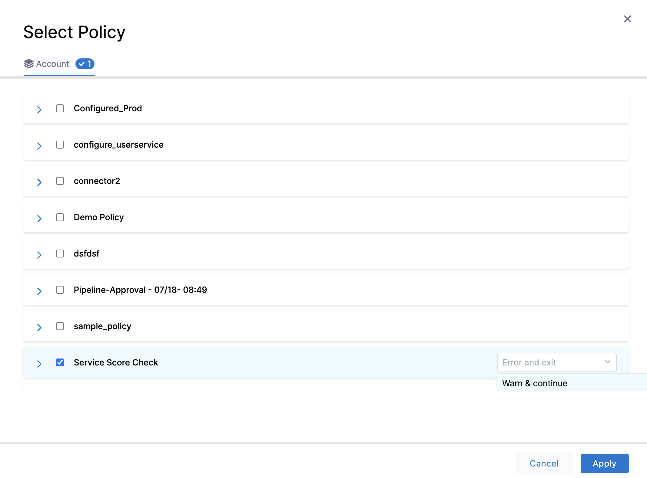Expand the Pipeline-Approval policy chevron
647x478 pixels.
coord(39,291)
